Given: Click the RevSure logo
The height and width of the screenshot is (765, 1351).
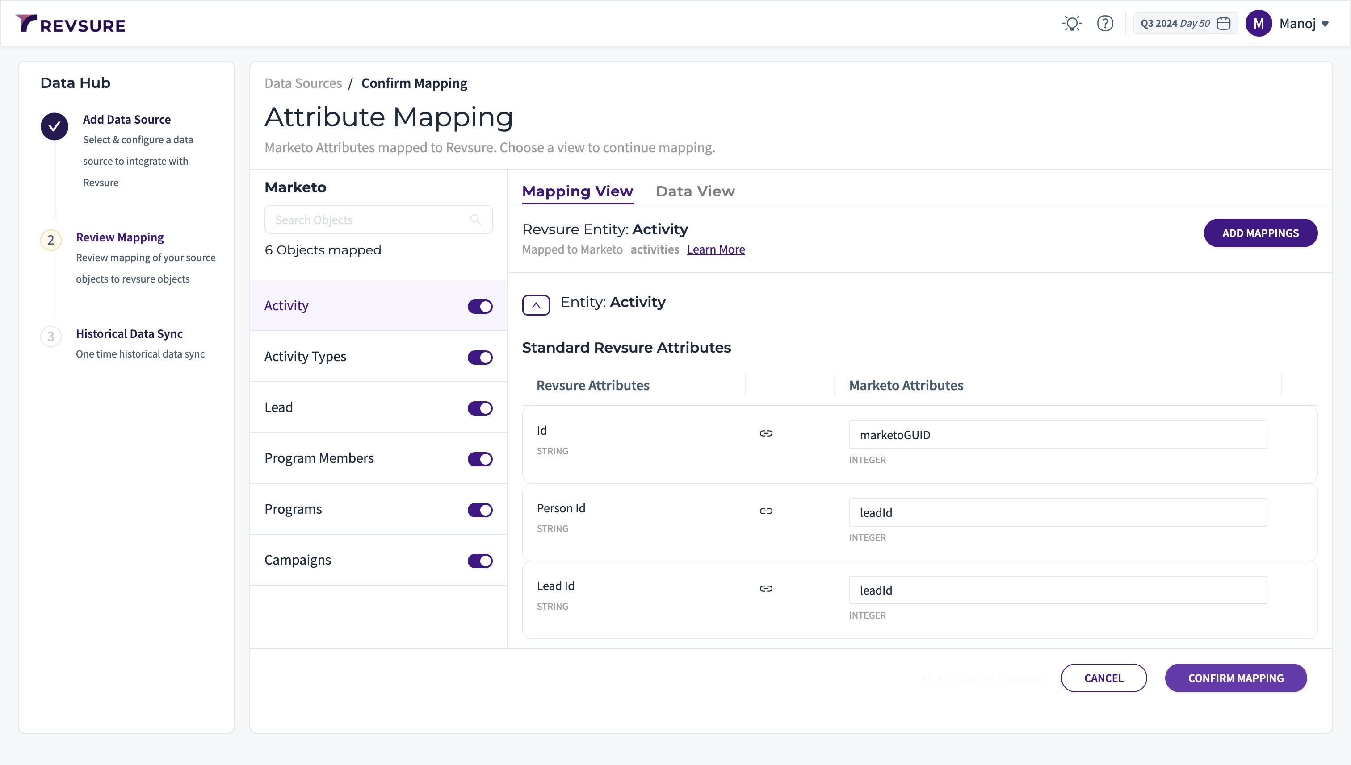Looking at the screenshot, I should [71, 24].
